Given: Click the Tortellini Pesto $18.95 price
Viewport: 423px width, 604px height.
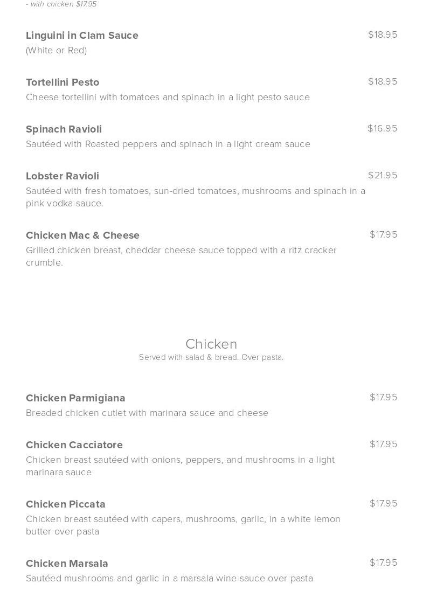Looking at the screenshot, I should pyautogui.click(x=383, y=82).
